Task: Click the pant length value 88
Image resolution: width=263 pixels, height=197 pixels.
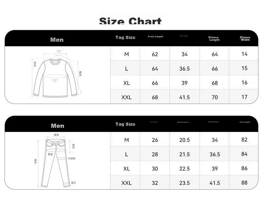Action: [x=244, y=183]
